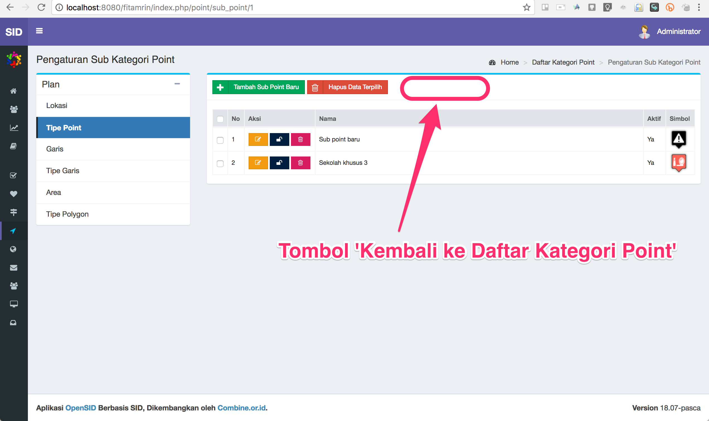Screen dimensions: 709x421
Task: Open the Daftar Kategori Point breadcrumb
Action: coord(563,62)
